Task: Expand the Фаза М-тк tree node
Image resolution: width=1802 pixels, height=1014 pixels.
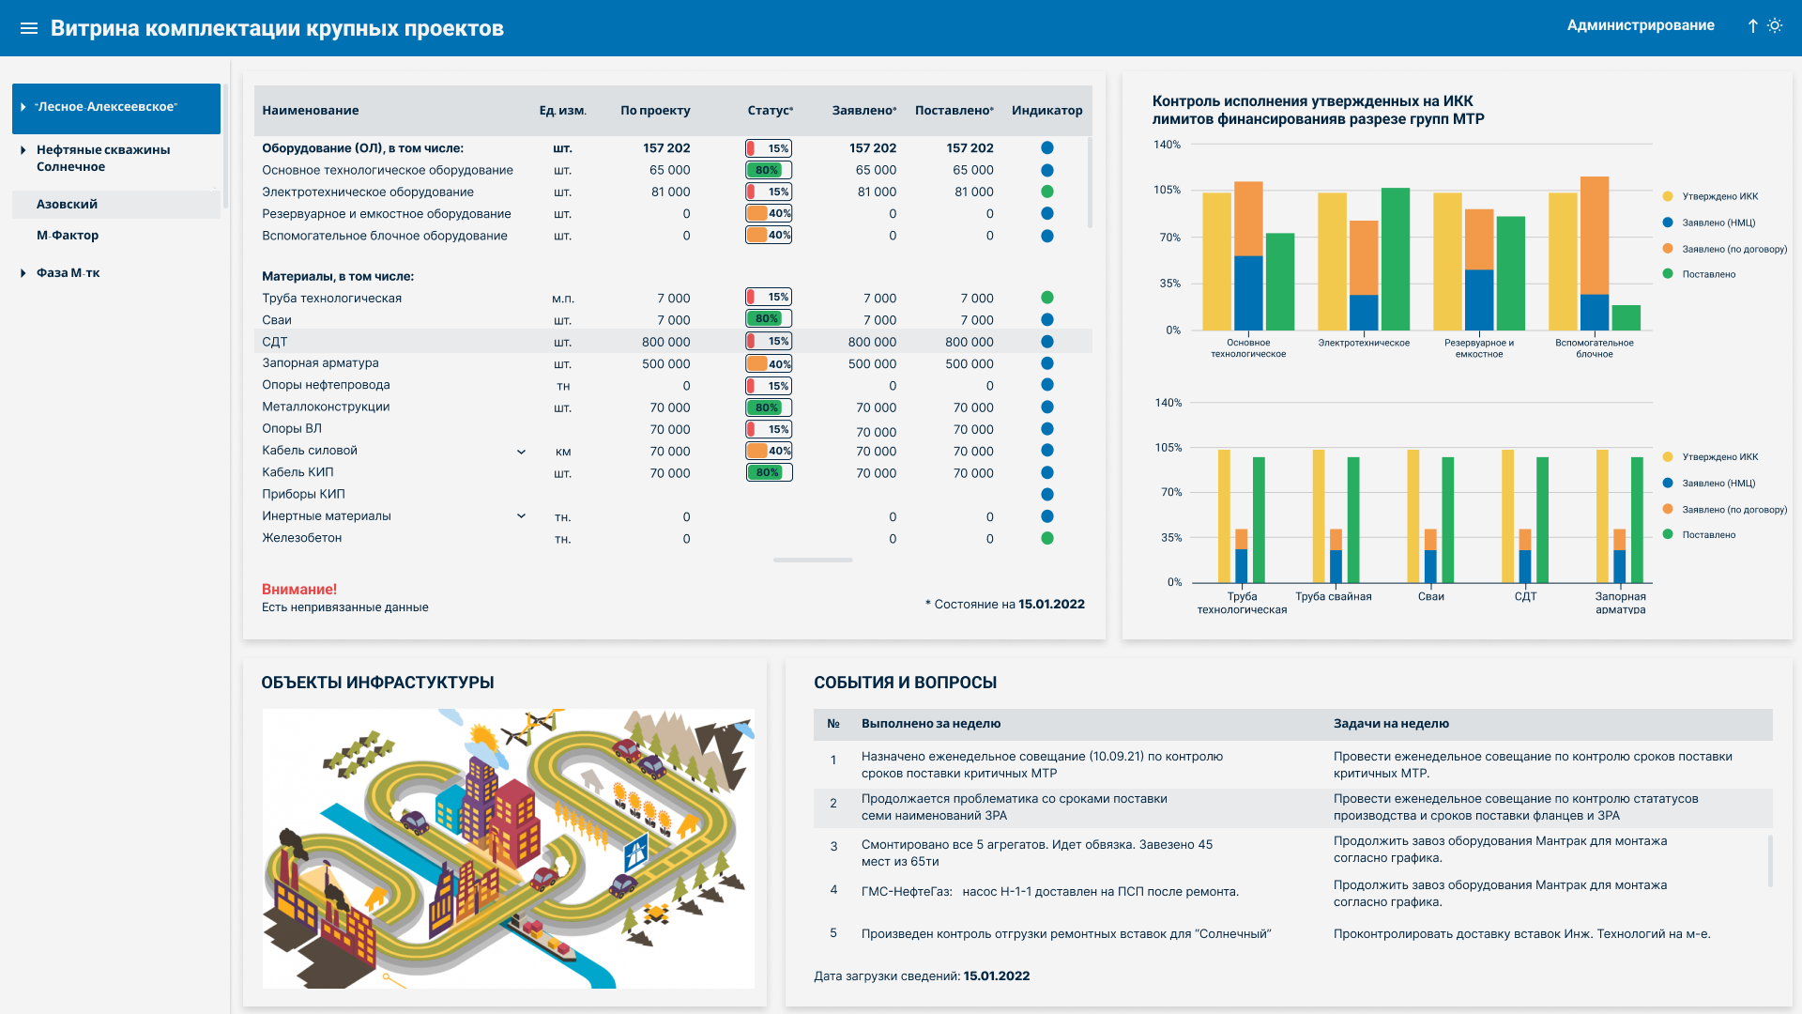Action: [x=23, y=273]
